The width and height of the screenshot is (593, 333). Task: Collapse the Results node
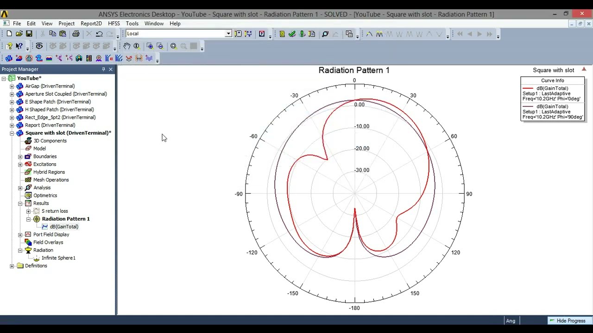[20, 203]
